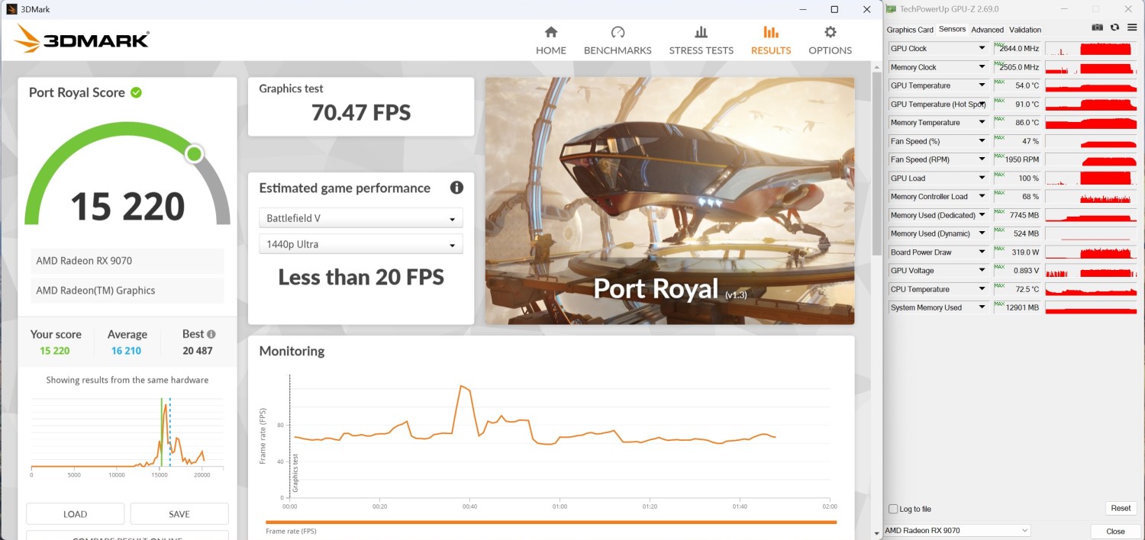Image resolution: width=1145 pixels, height=540 pixels.
Task: Take a GPU-Z screenshot with camera icon
Action: pyautogui.click(x=1097, y=27)
